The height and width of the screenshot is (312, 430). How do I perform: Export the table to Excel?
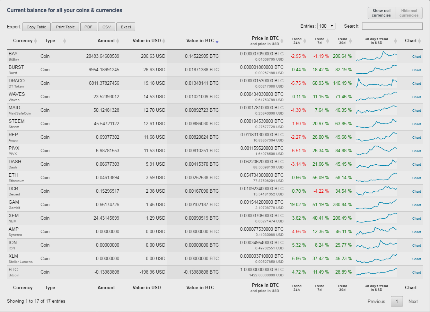126,27
